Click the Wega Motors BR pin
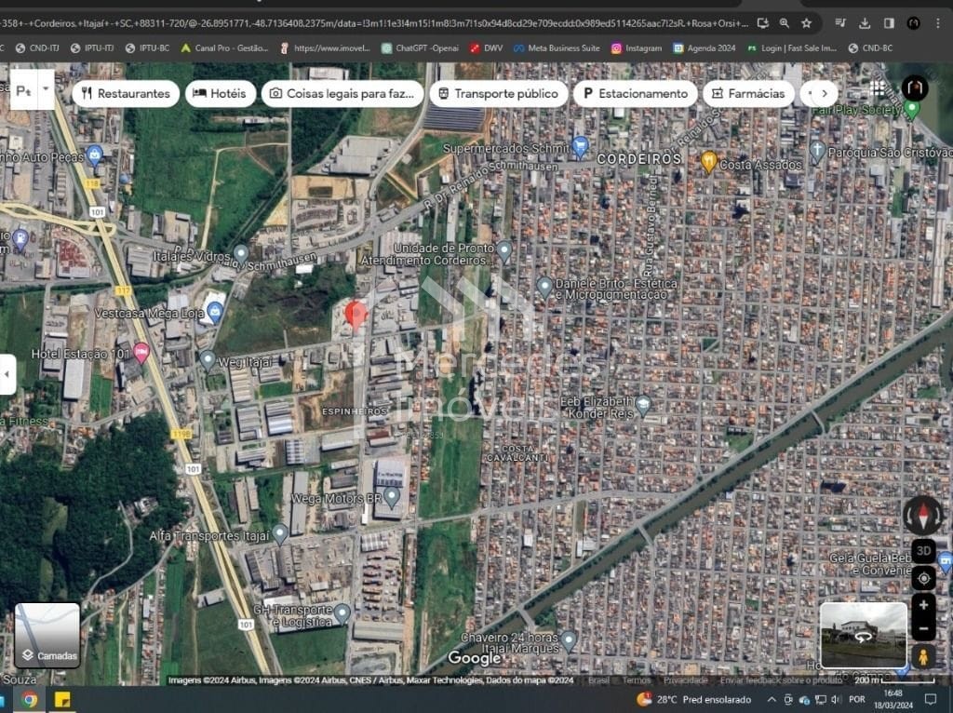Viewport: 953px width, 713px height. 392,497
